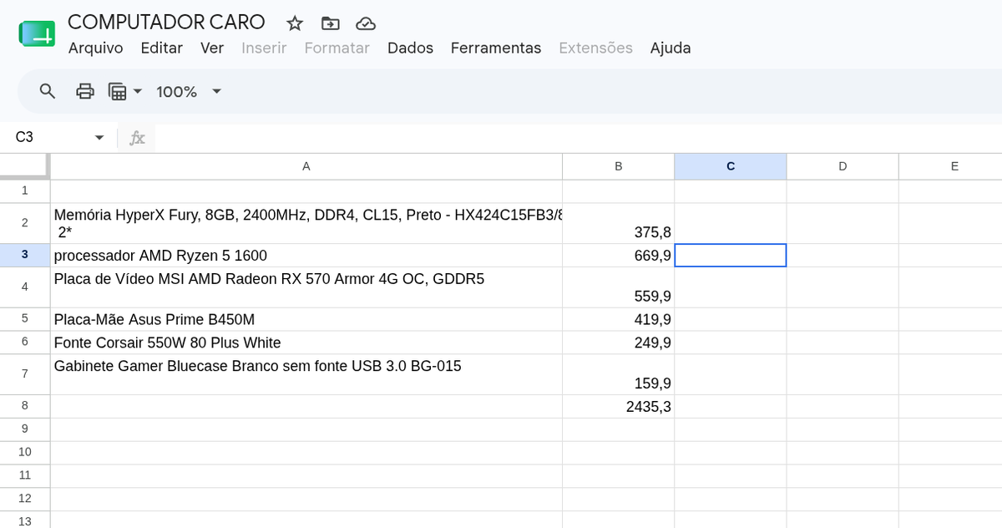Screen dimensions: 1002x528
Task: Select row 5 header
Action: [25, 319]
